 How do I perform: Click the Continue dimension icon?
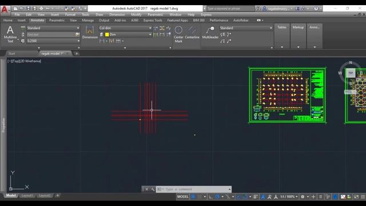click(118, 41)
